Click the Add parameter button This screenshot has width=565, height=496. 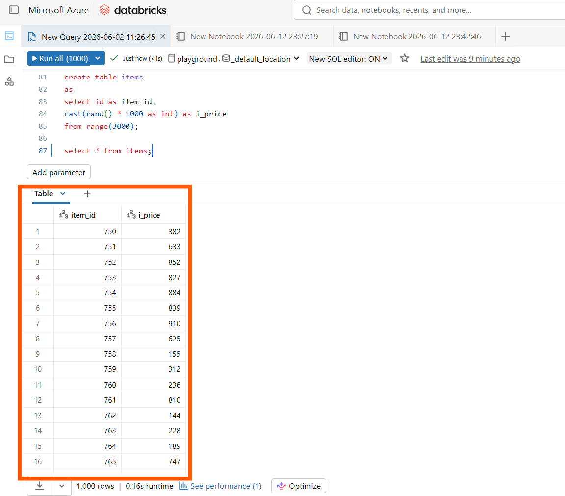click(x=59, y=172)
